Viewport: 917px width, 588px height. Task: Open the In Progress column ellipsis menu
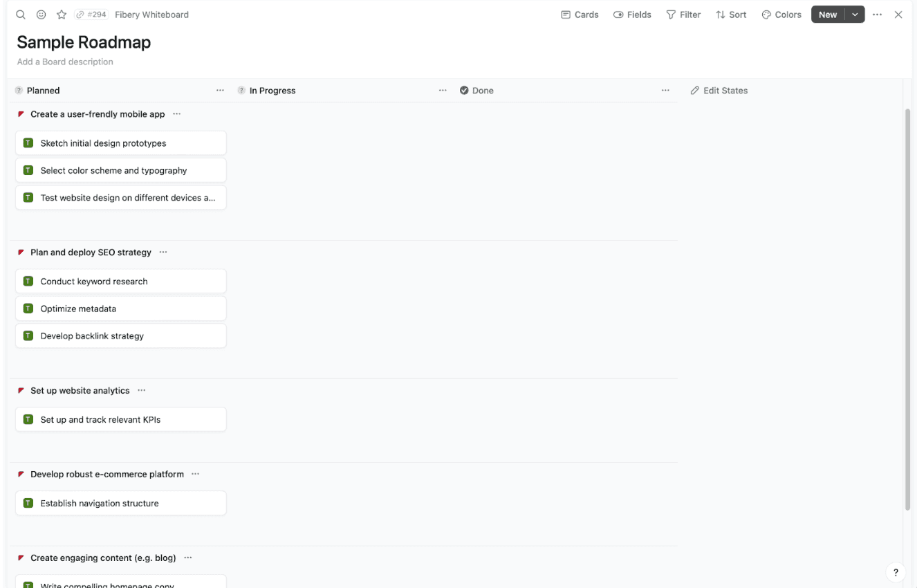pos(443,90)
